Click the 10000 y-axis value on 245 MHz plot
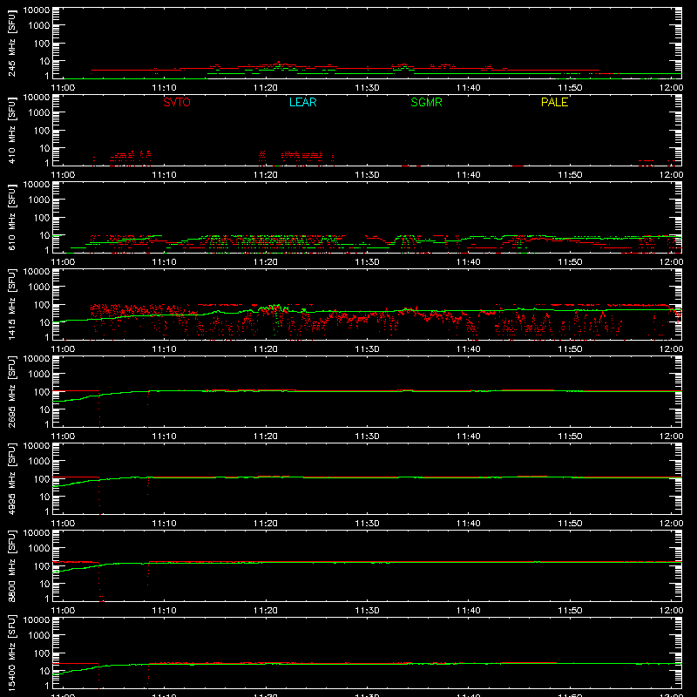 [37, 10]
